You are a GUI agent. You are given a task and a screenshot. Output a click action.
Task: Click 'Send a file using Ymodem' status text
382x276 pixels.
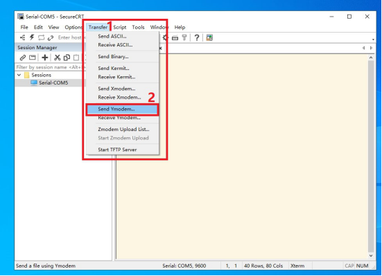pyautogui.click(x=46, y=266)
